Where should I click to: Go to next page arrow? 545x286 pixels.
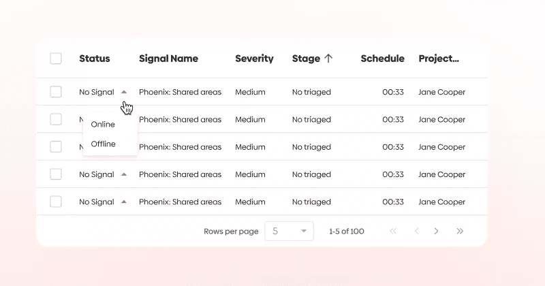coord(436,231)
